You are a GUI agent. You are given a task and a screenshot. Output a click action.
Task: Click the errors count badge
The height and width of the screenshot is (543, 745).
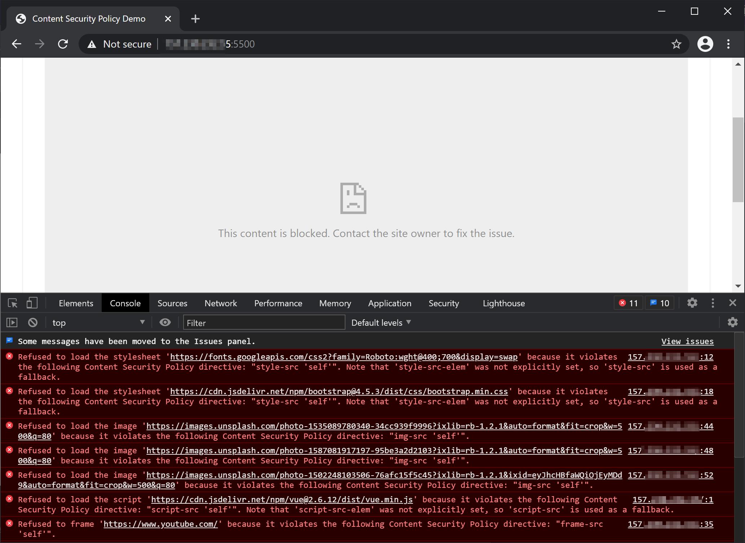[x=628, y=303]
